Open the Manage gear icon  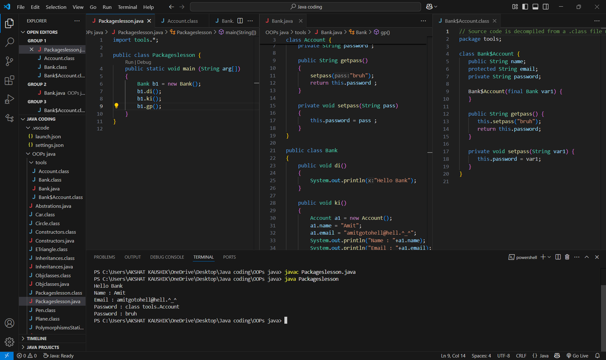pos(9,342)
